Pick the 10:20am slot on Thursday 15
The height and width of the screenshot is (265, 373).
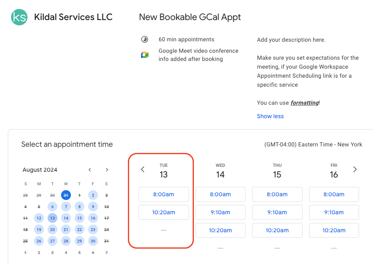[277, 230]
